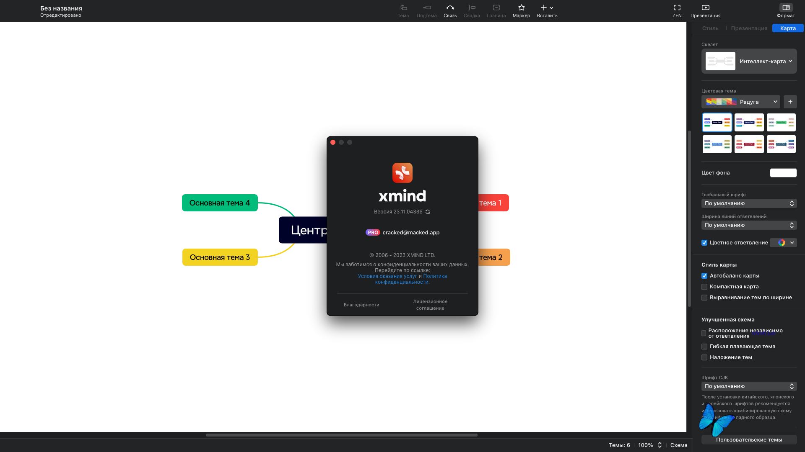Screen dimensions: 805x452
Task: Click Пользовательские темы button
Action: click(x=749, y=439)
